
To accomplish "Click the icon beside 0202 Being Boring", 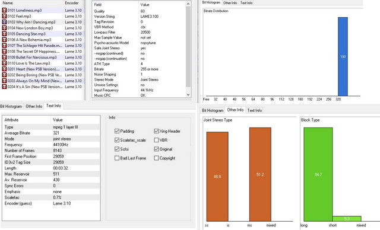I will click(4, 75).
